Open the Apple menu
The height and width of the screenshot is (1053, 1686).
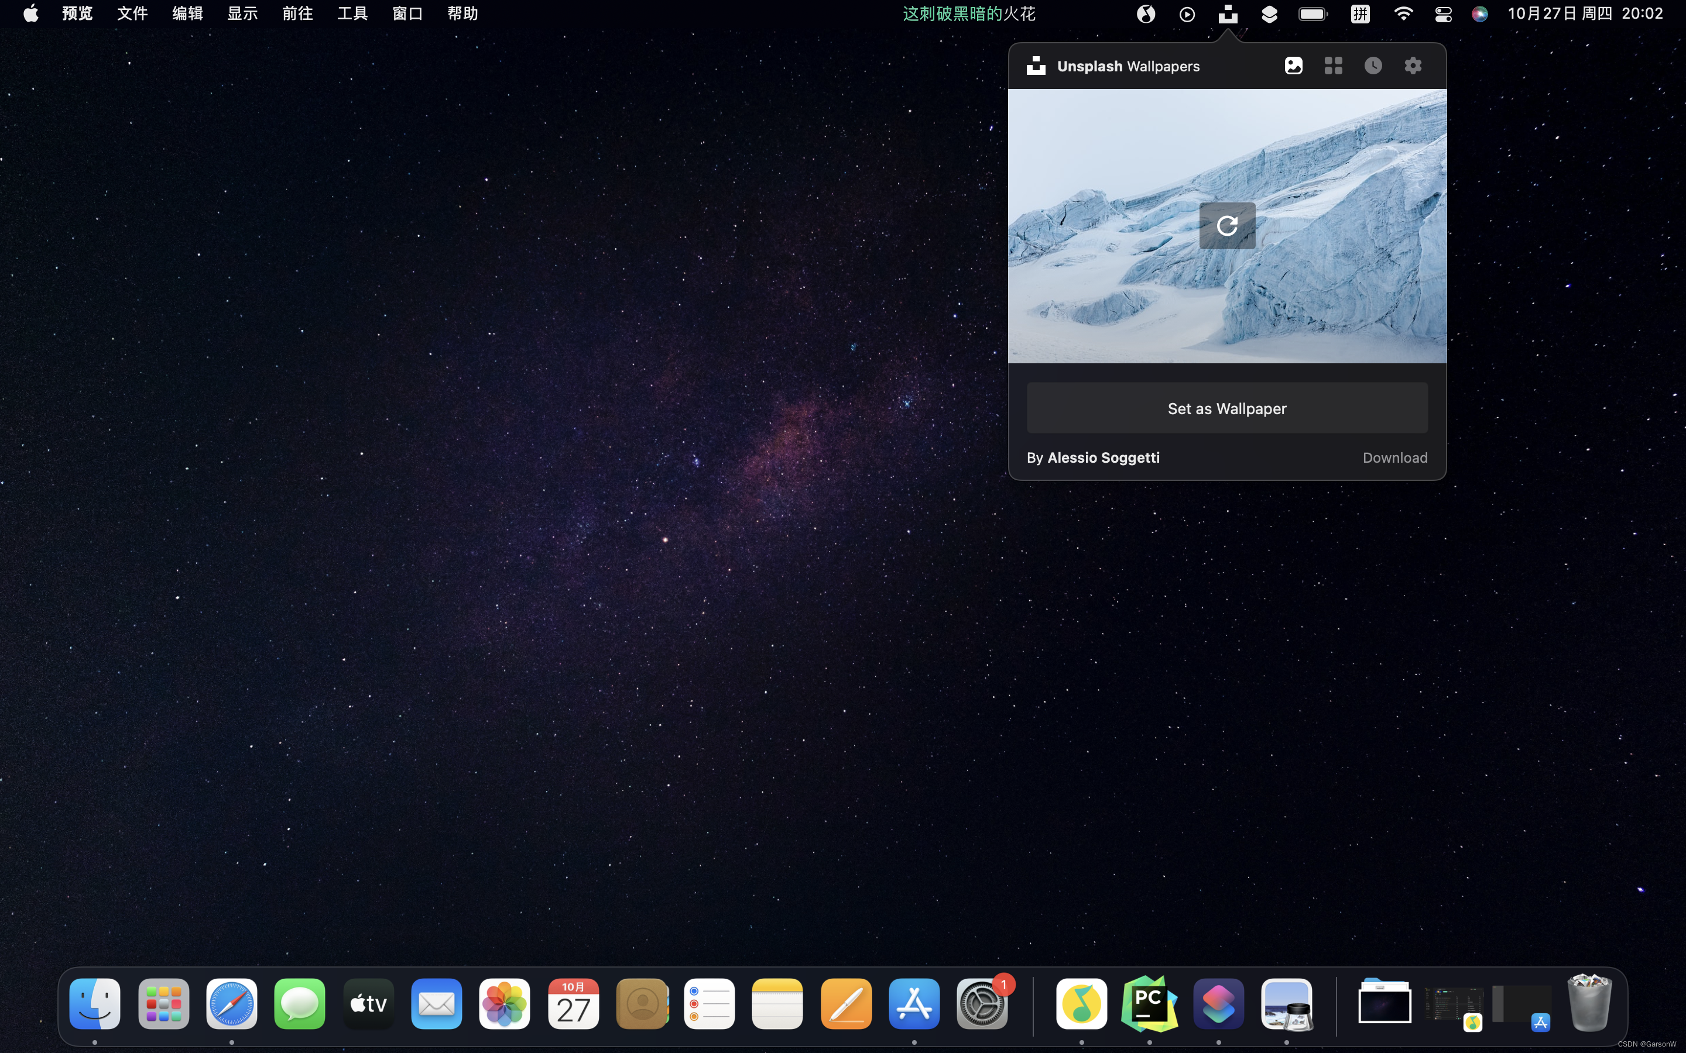click(30, 14)
